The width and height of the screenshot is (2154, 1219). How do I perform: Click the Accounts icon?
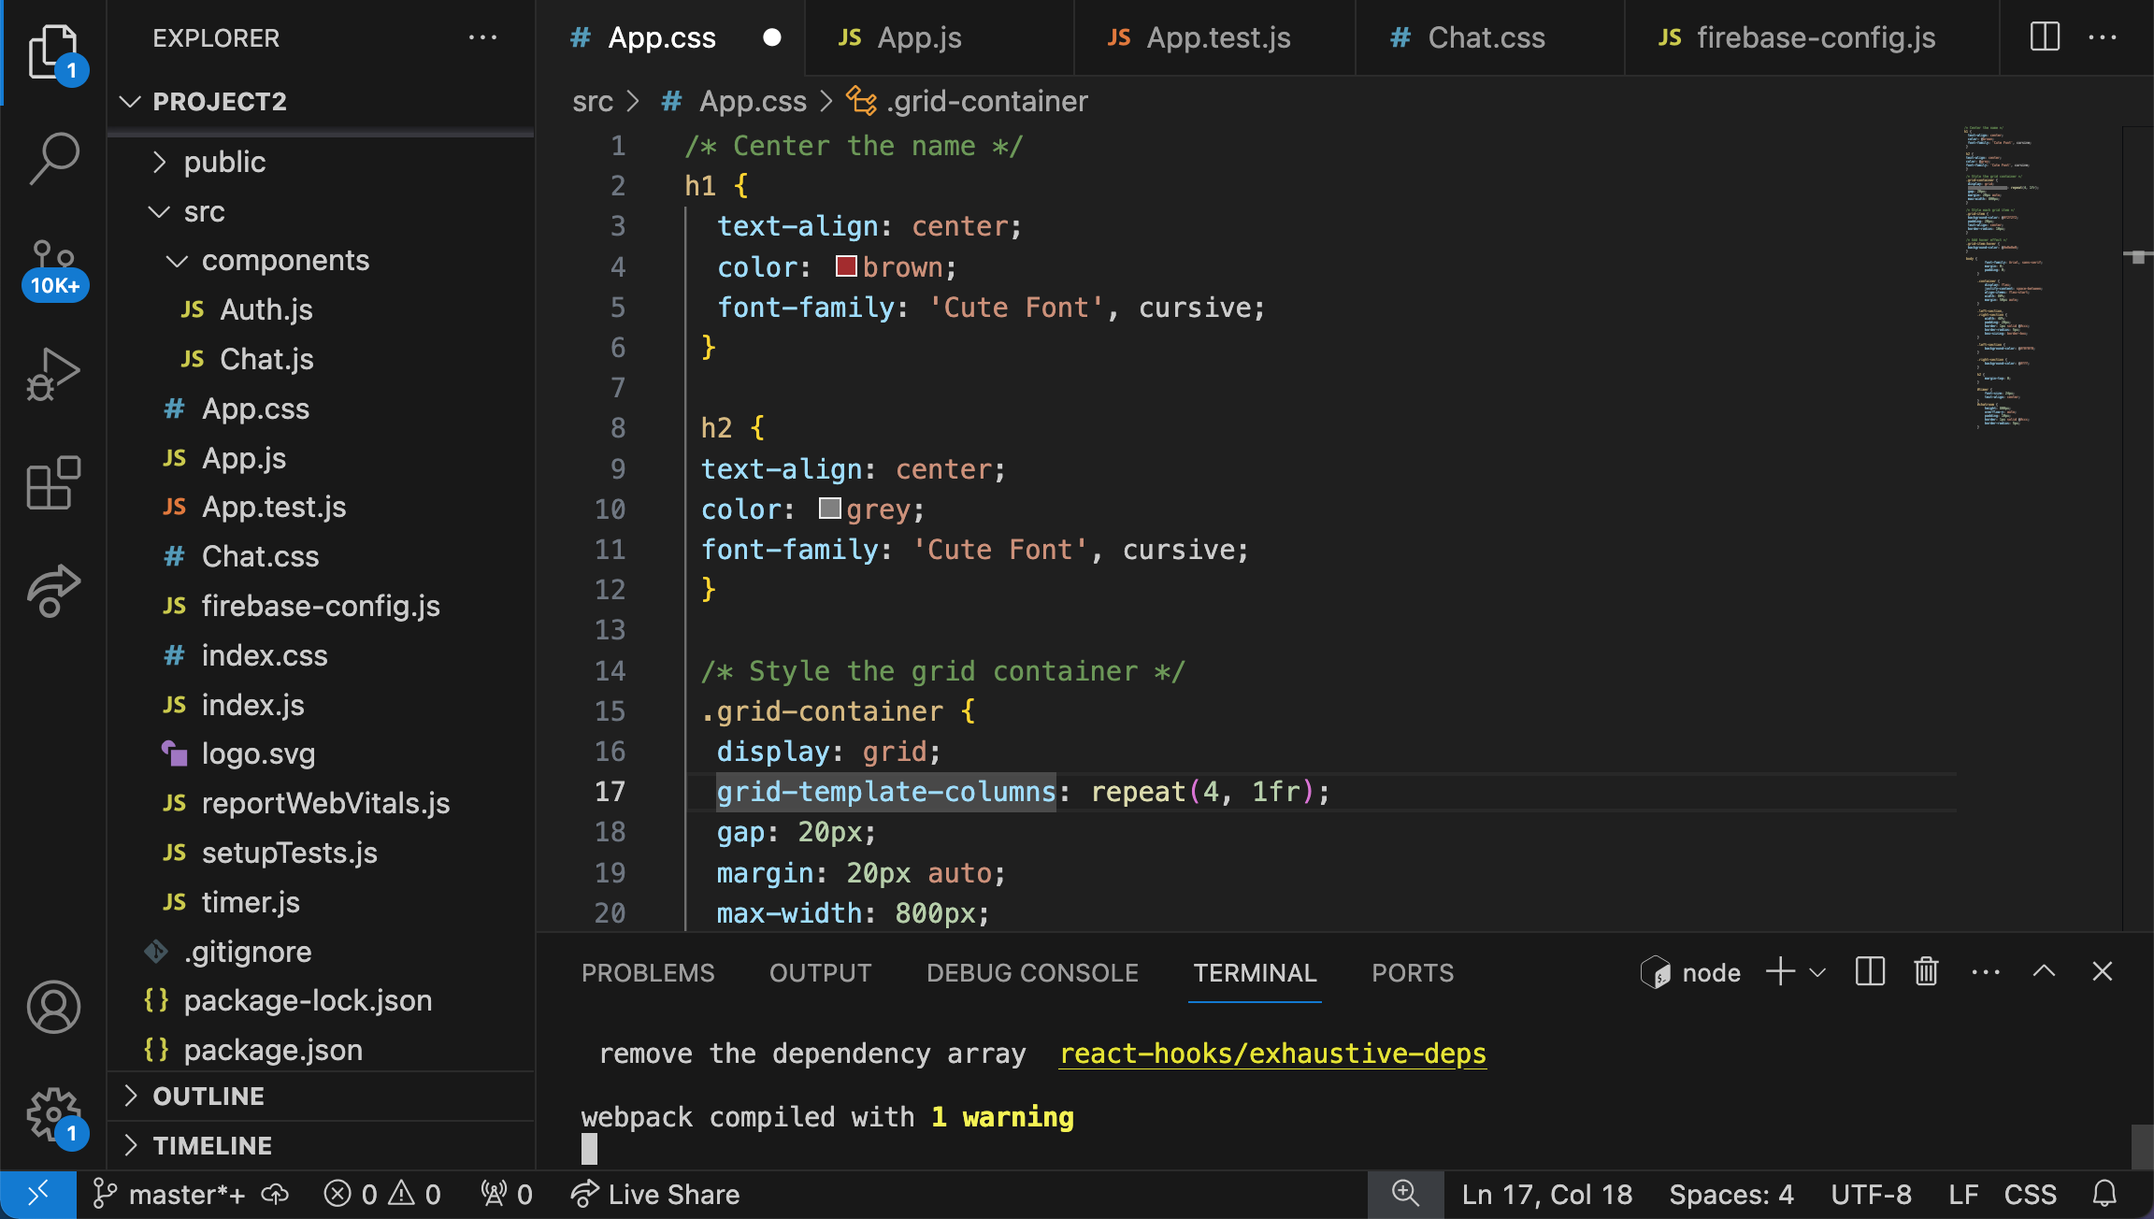click(53, 1007)
